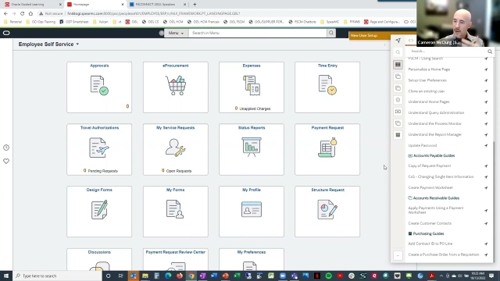
Task: Open the Travel Authorizations tile
Action: [99, 149]
